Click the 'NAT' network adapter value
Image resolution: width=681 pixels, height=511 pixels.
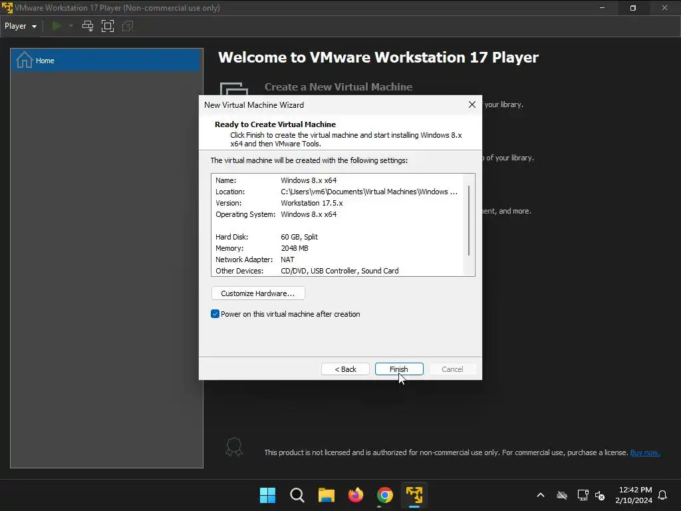click(x=287, y=259)
